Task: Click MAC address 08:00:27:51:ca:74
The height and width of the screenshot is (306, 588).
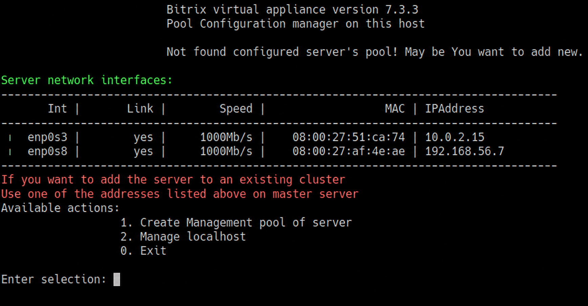Action: tap(348, 137)
